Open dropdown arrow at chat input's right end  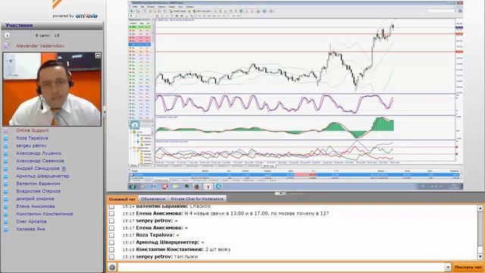click(x=448, y=267)
